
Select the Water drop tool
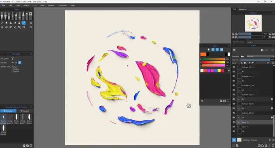click(x=2, y=27)
